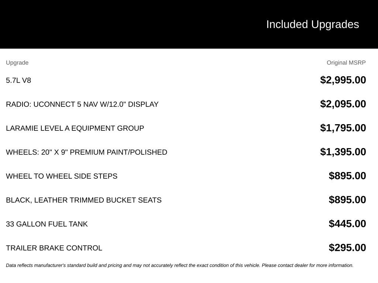The width and height of the screenshot is (378, 283).
Task: Select the Upgrade column header
Action: coord(17,63)
